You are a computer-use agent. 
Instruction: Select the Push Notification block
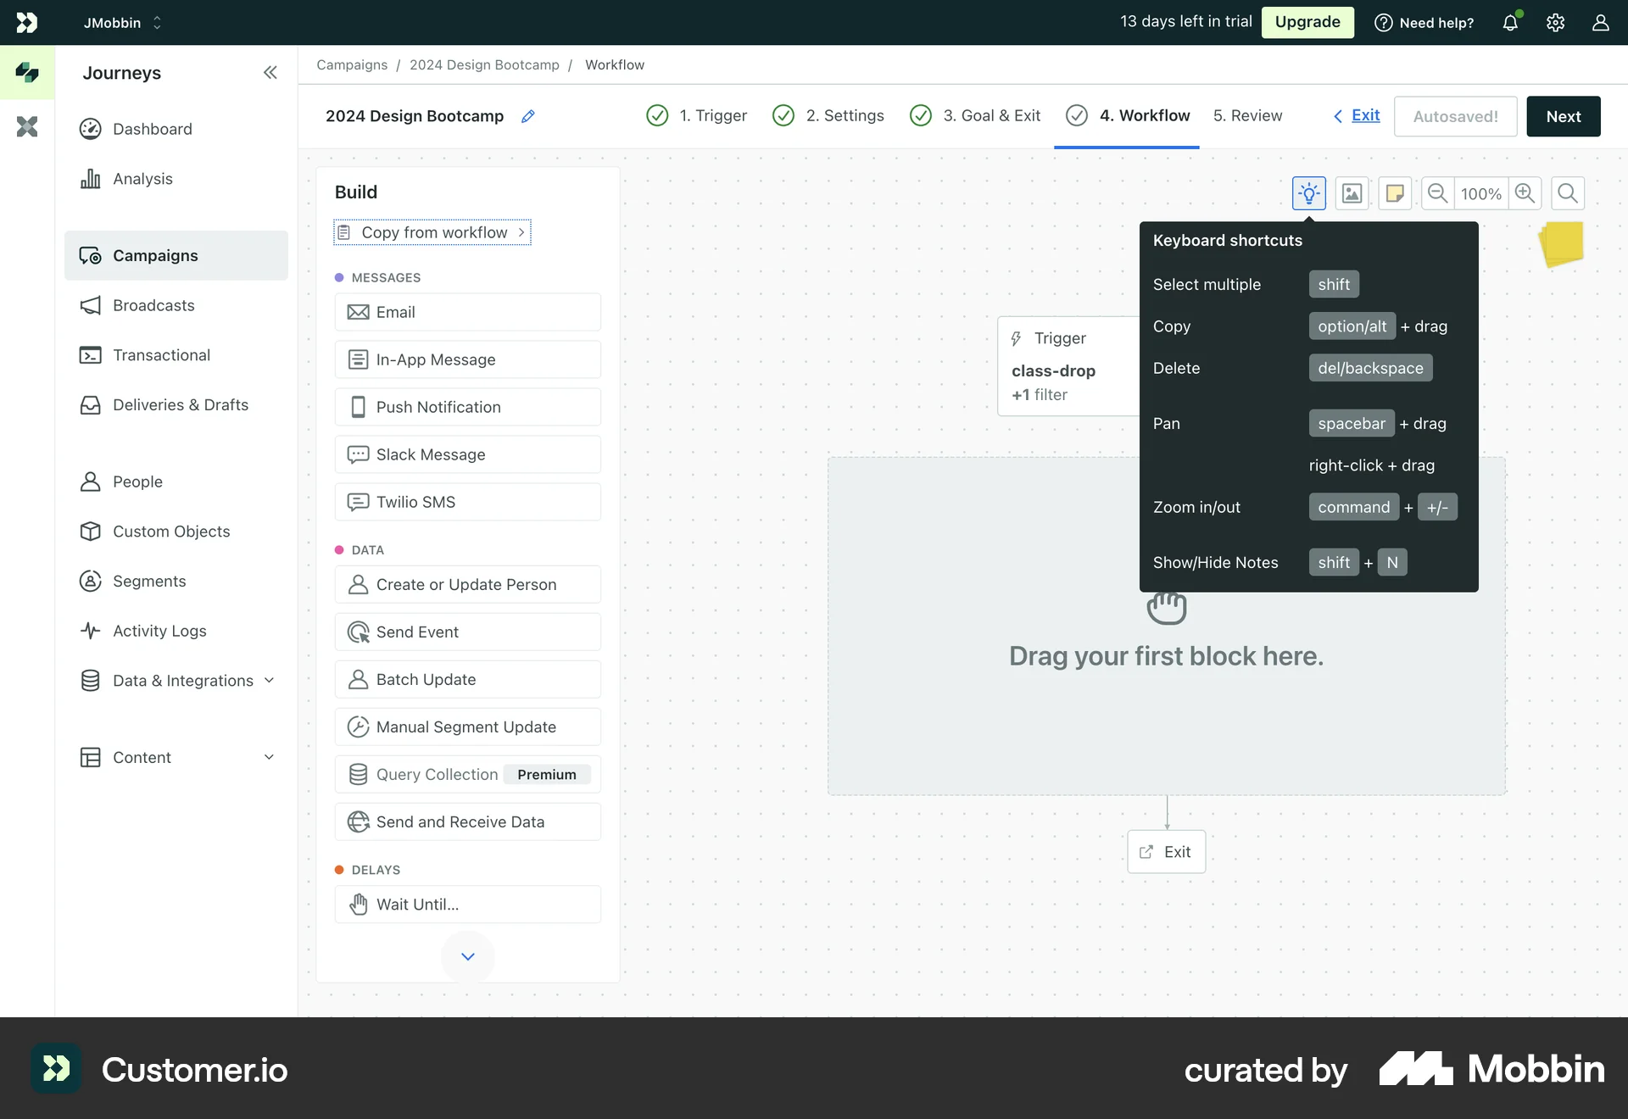[467, 407]
